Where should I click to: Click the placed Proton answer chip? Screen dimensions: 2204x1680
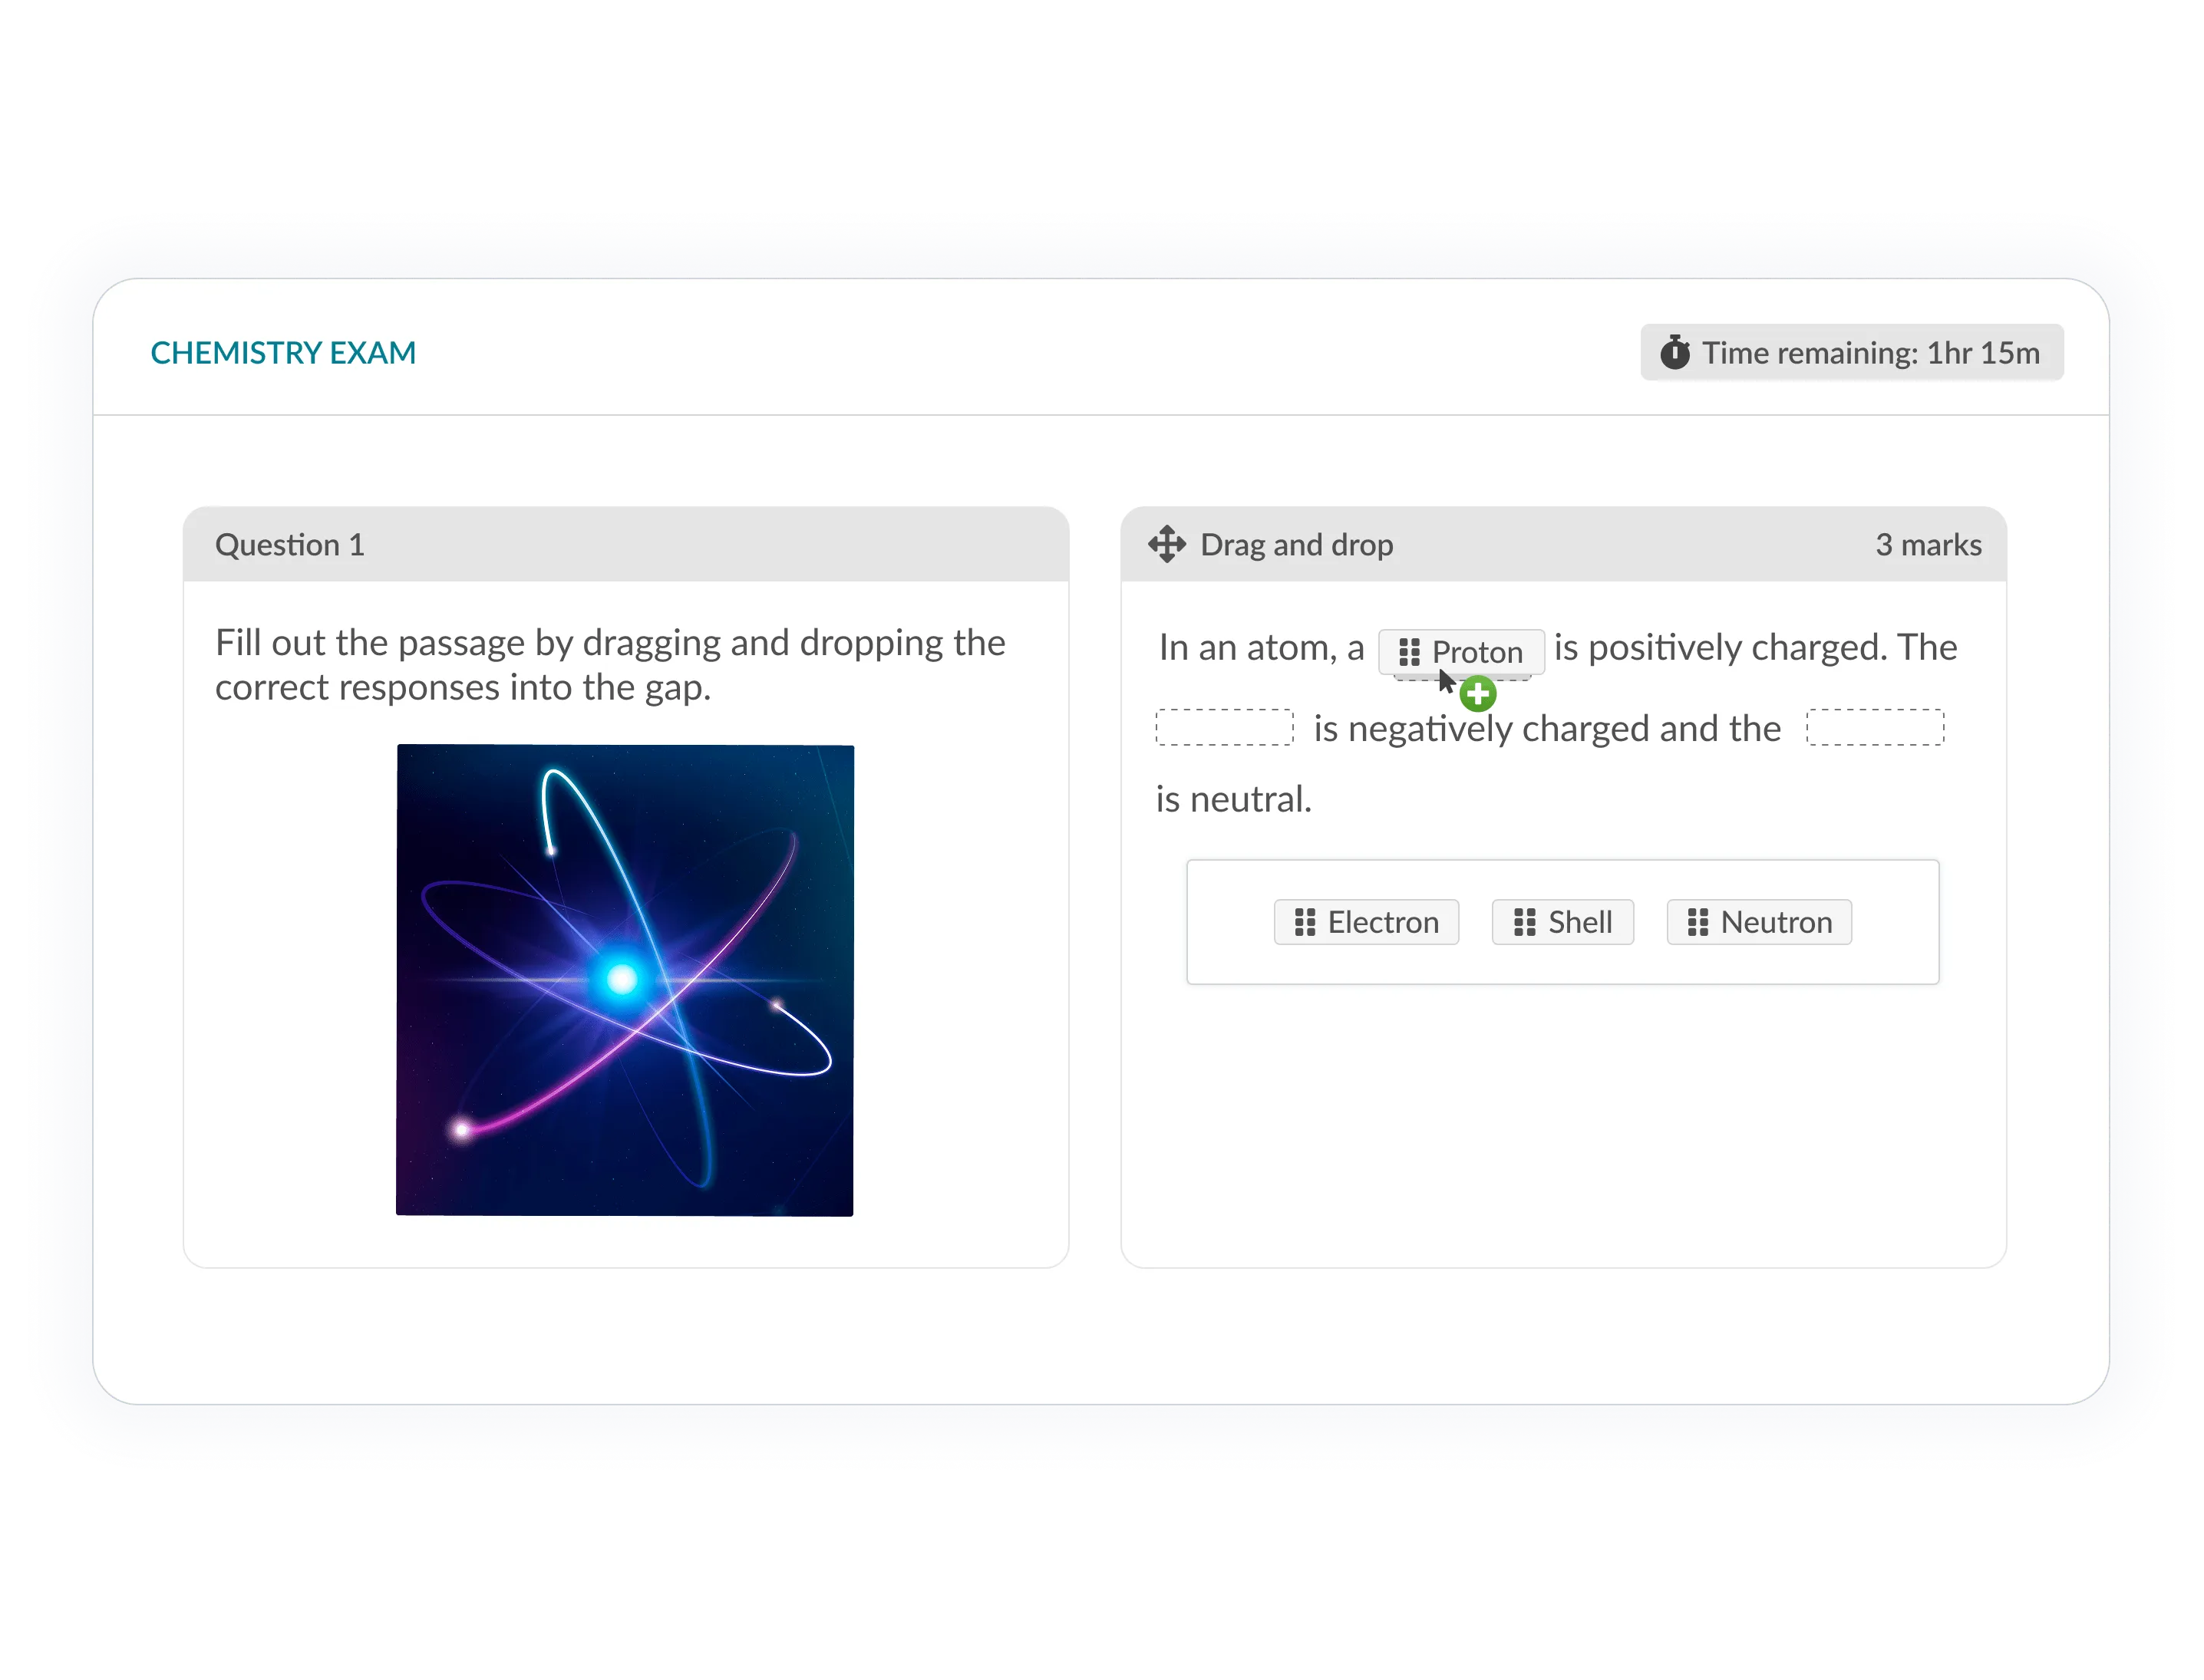1476,652
